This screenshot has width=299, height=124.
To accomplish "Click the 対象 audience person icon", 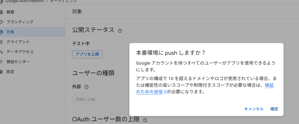I will point(1,32).
